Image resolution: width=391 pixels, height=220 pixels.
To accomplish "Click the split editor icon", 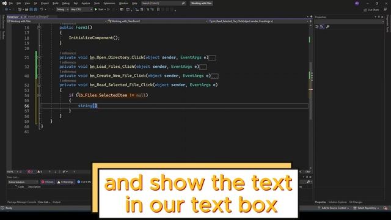I will [311, 21].
